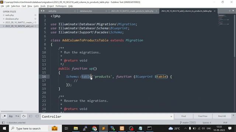The height and width of the screenshot is (132, 236).
Task: Open Windows Start menu
Action: click(x=4, y=128)
